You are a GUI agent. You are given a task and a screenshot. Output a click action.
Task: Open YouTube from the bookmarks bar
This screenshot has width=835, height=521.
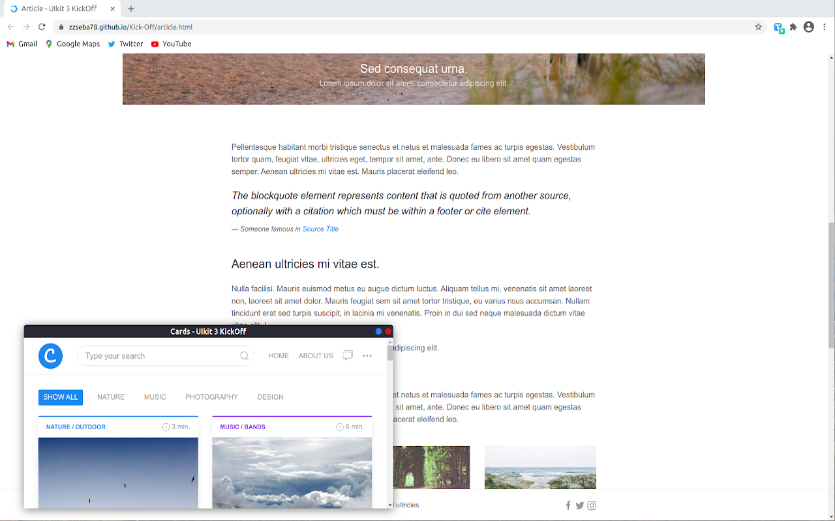171,44
